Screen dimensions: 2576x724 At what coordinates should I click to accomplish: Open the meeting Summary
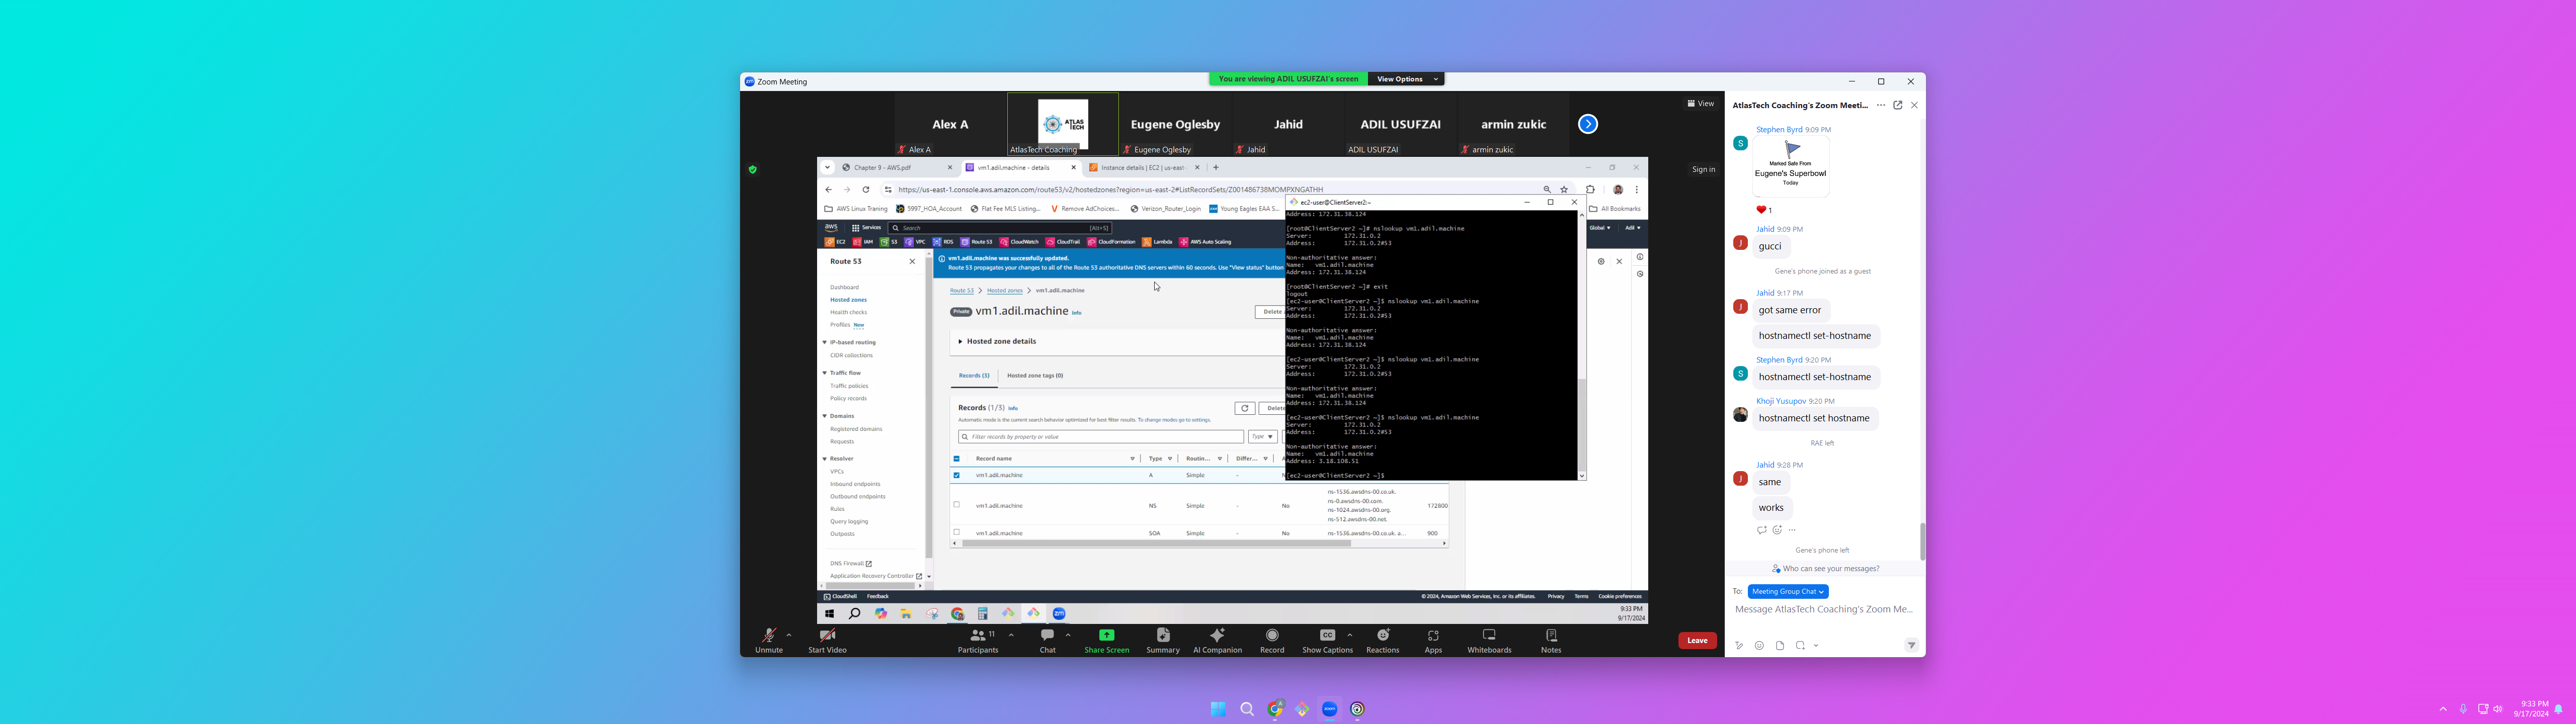(1163, 636)
